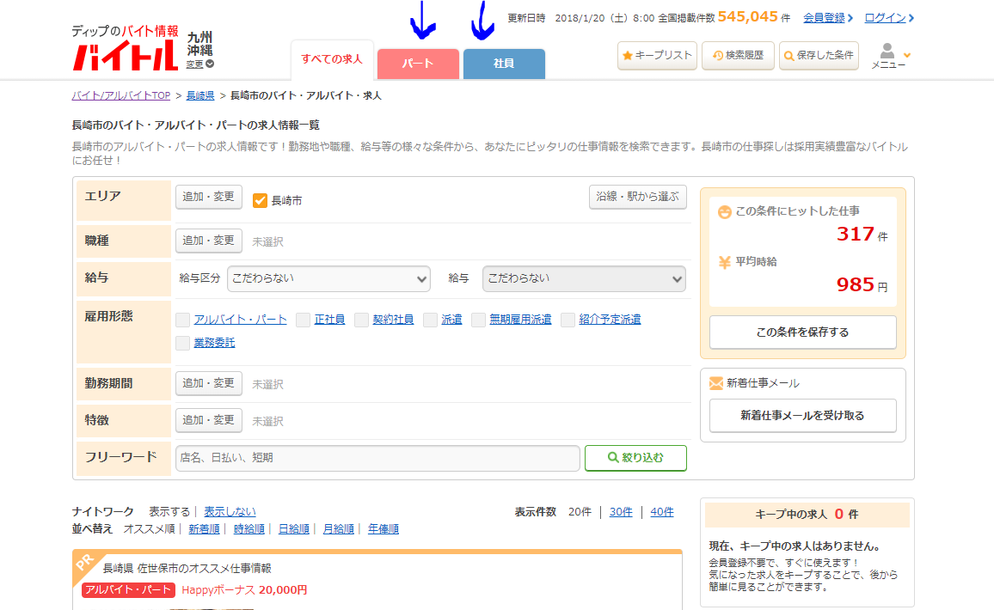Click 追加・変更 for 勤務期間
The height and width of the screenshot is (610, 994).
(209, 383)
